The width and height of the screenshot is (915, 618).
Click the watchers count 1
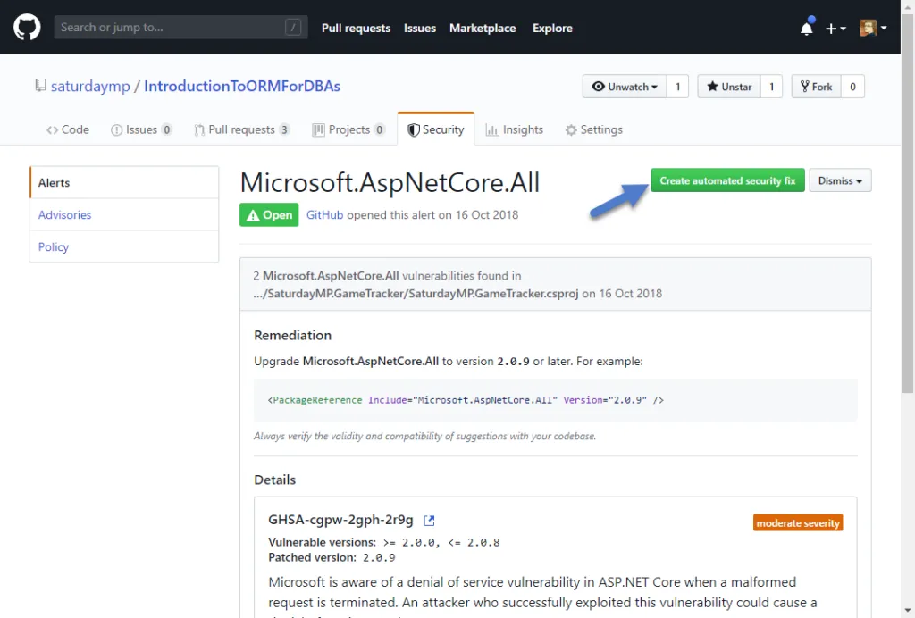coord(677,87)
